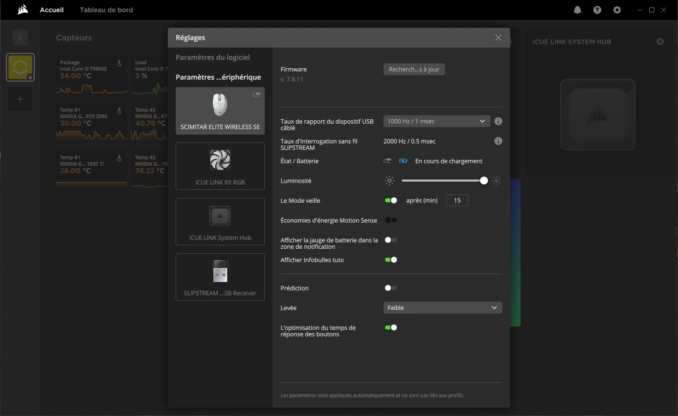The height and width of the screenshot is (416, 678).
Task: Click the USB cable icon on SCIMITAR card
Action: coord(256,94)
